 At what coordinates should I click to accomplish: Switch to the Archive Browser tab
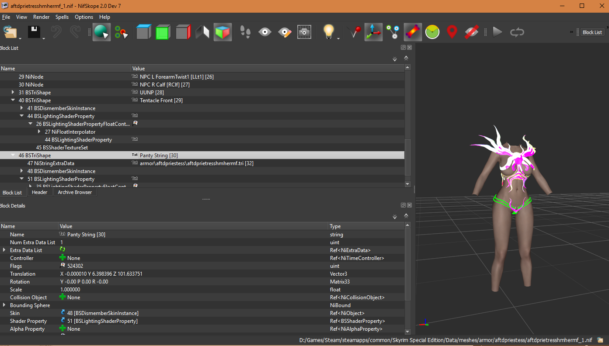[x=75, y=192]
